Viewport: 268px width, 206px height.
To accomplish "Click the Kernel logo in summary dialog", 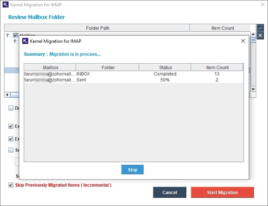I will 25,41.
